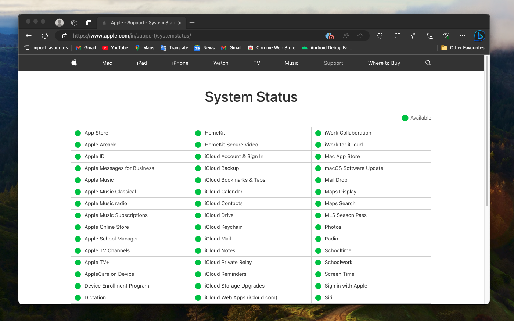Select Music in Apple navigation
This screenshot has width=514, height=321.
(292, 63)
